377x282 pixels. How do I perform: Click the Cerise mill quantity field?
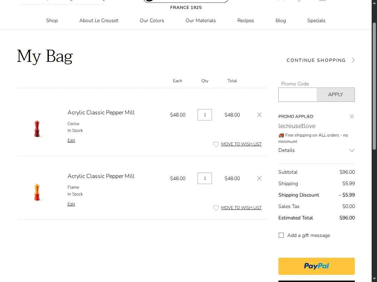[205, 115]
